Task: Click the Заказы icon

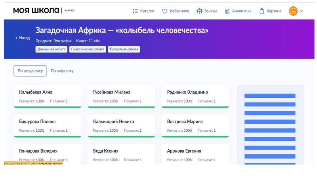Action: 199,11
